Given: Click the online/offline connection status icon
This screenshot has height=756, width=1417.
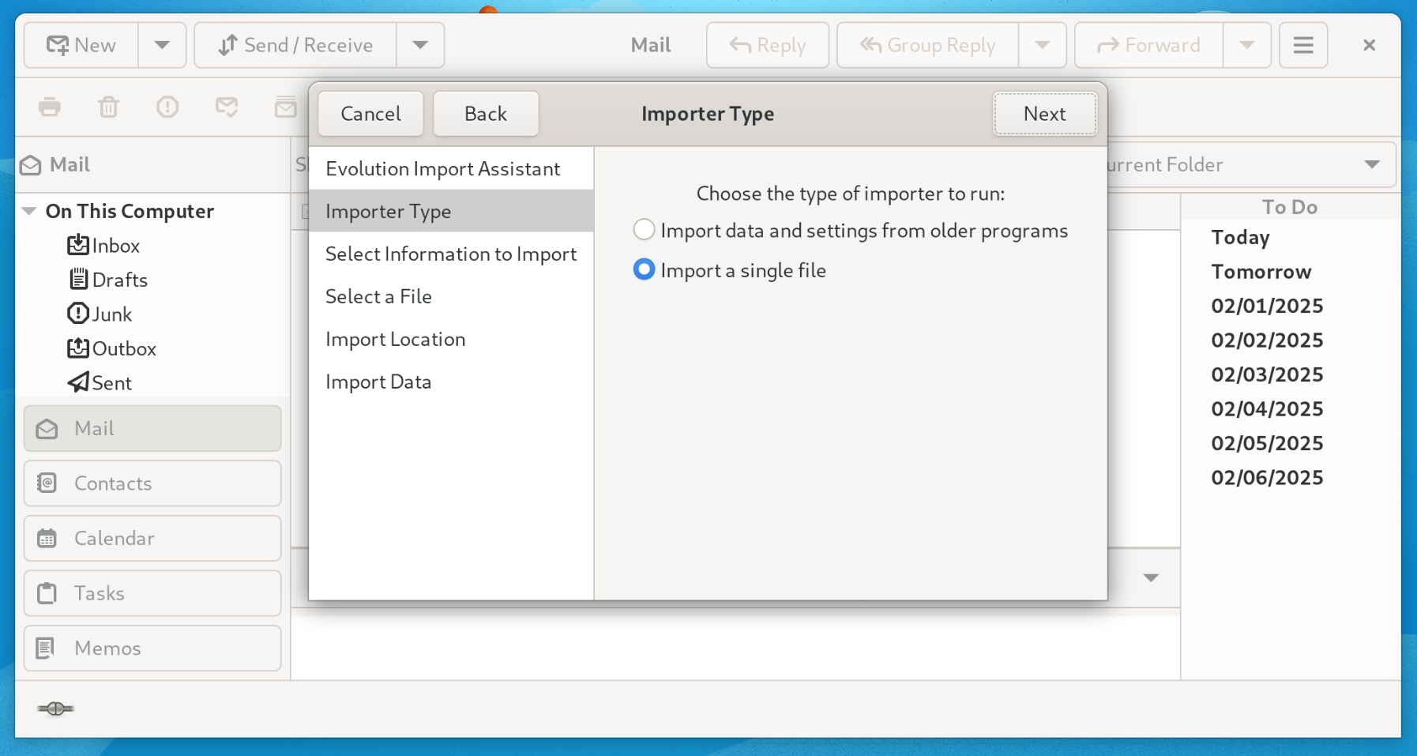Looking at the screenshot, I should (x=55, y=709).
